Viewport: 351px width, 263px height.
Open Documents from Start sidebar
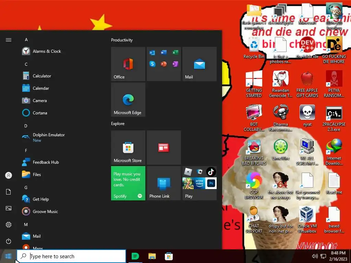[x=9, y=192]
